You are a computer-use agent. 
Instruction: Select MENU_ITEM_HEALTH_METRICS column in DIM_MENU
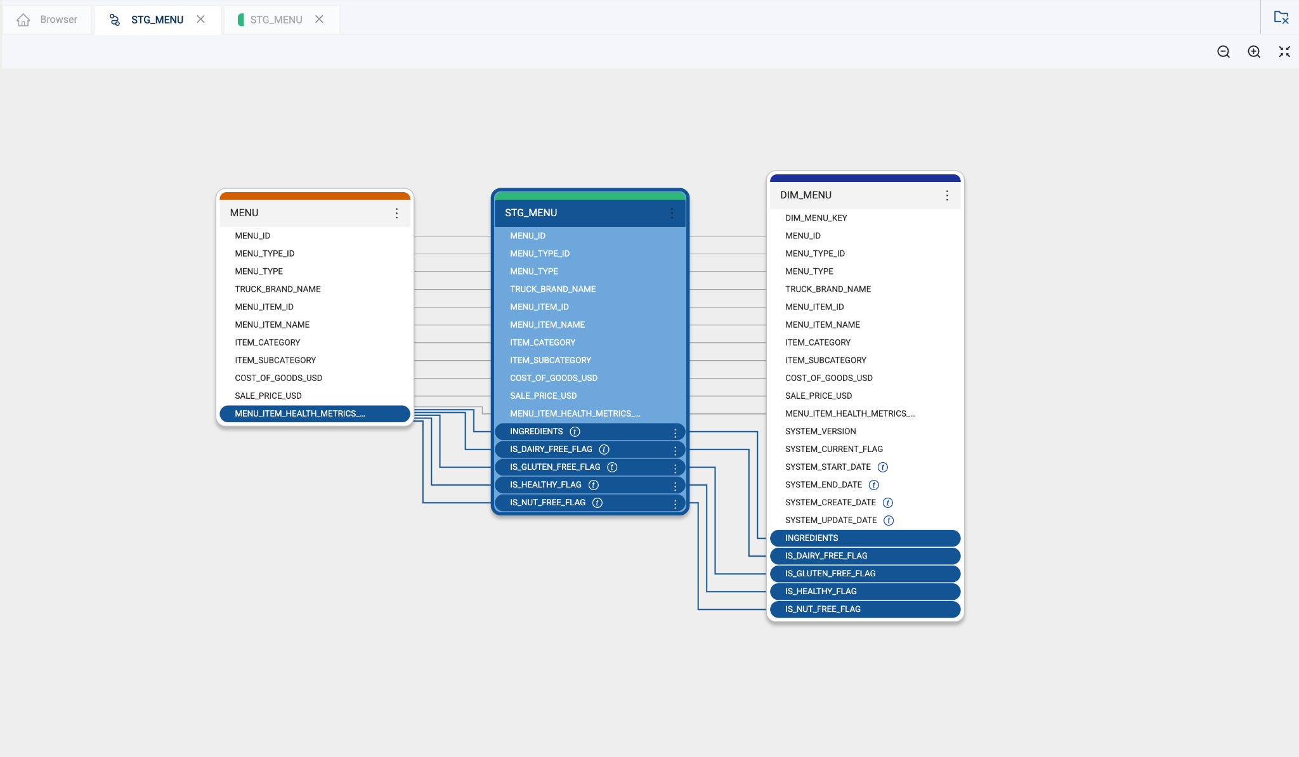pyautogui.click(x=865, y=414)
